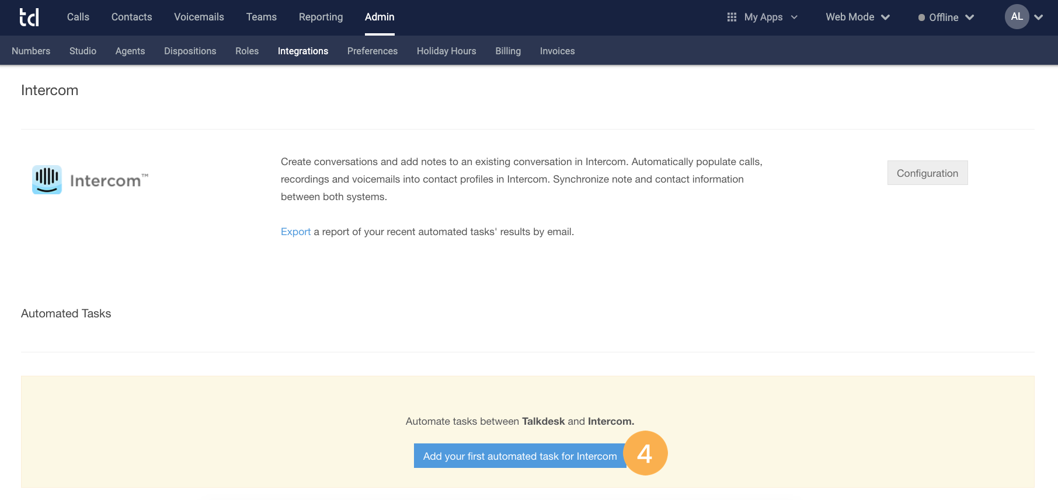Switch to Dispositions section
Screen dimensions: 1058x500
[x=190, y=51]
